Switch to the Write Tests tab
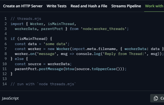Viewport: 164px width, 105px height. click(x=57, y=6)
